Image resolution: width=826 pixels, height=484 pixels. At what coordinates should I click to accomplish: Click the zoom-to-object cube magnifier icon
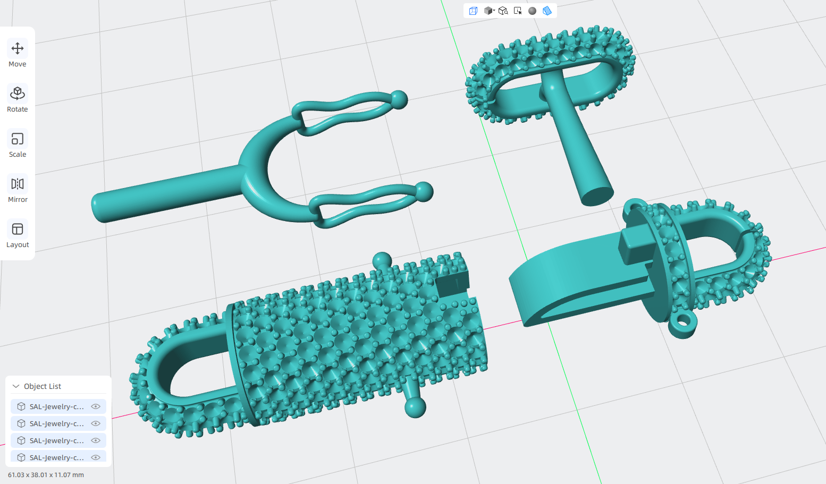point(503,11)
